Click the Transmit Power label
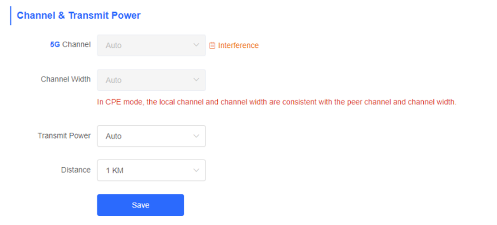Viewport: 497px width, 225px height. [65, 136]
